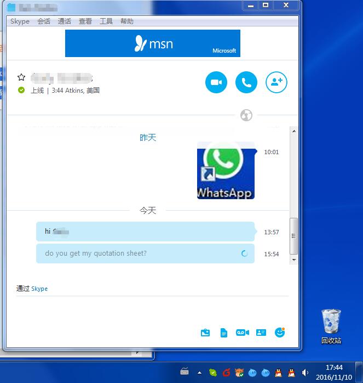Click the 今天 date separator
Screen dimensions: 363x383
pyautogui.click(x=148, y=210)
